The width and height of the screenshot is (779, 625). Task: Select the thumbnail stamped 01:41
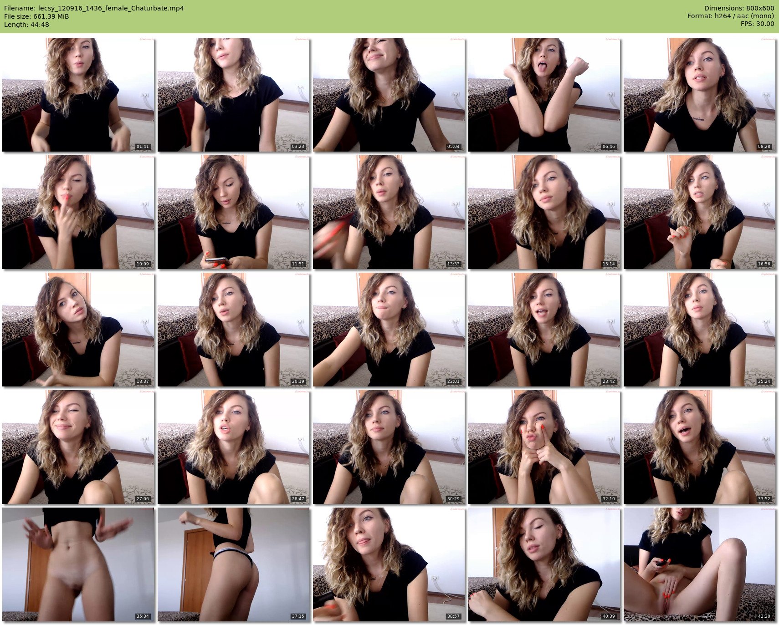coord(78,95)
